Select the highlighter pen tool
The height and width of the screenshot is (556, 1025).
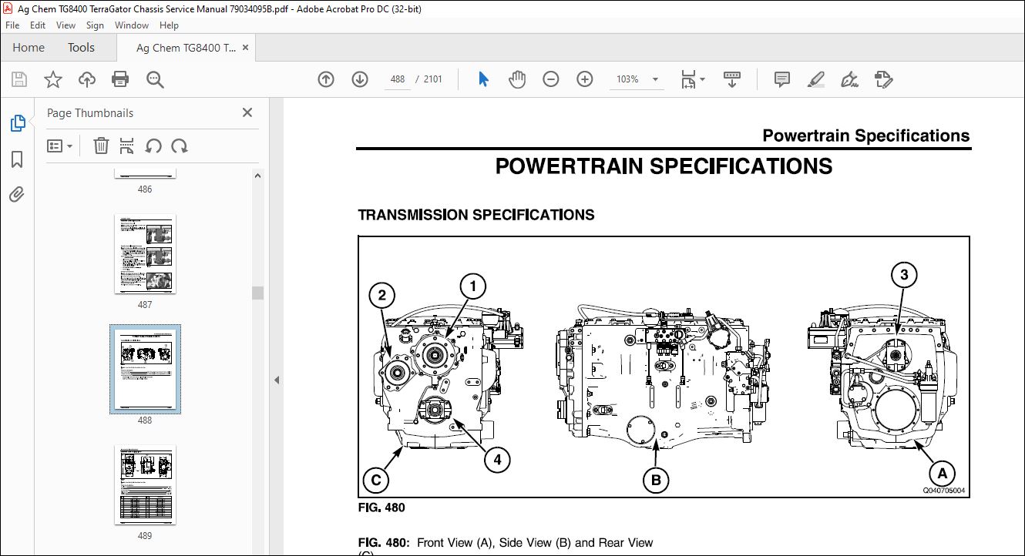(x=815, y=79)
